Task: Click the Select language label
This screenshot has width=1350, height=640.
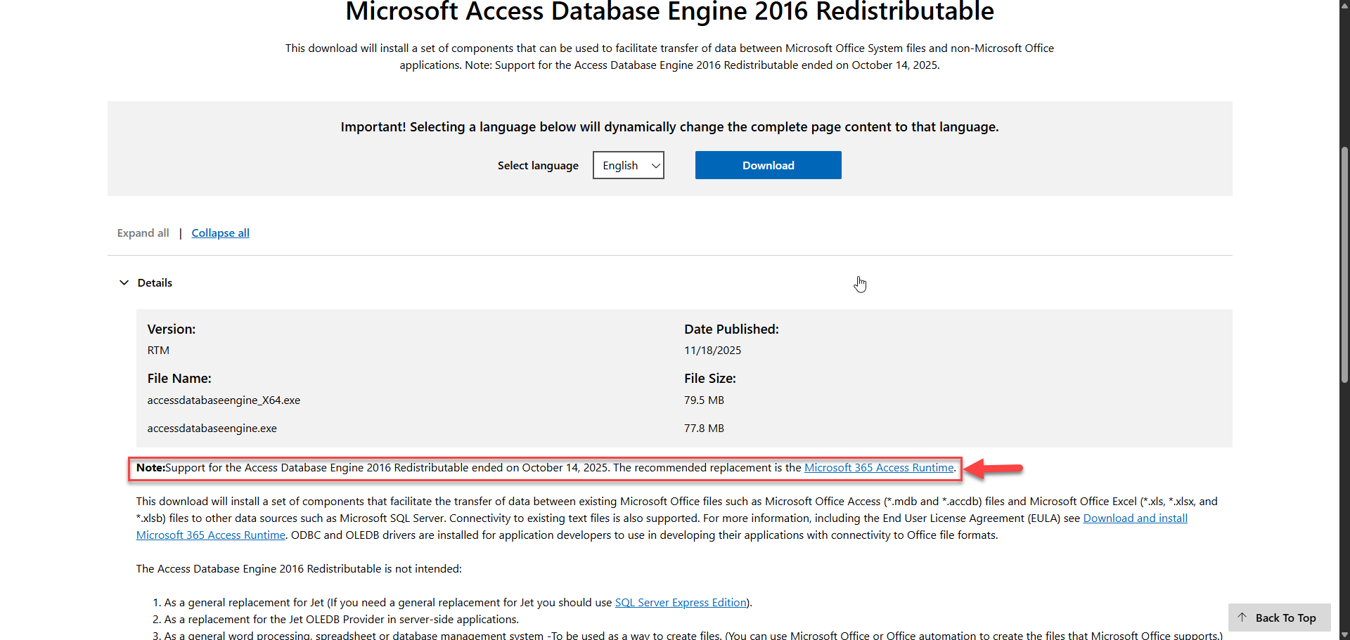Action: pyautogui.click(x=538, y=166)
